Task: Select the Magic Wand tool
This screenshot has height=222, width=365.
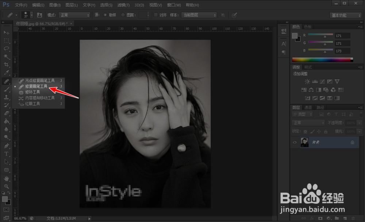Action: [6, 56]
